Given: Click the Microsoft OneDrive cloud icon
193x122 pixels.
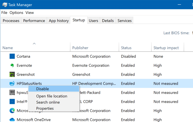Looking at the screenshot, I should [12, 120].
